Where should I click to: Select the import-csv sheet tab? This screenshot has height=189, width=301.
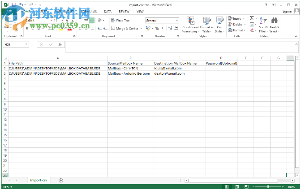[x=39, y=180]
